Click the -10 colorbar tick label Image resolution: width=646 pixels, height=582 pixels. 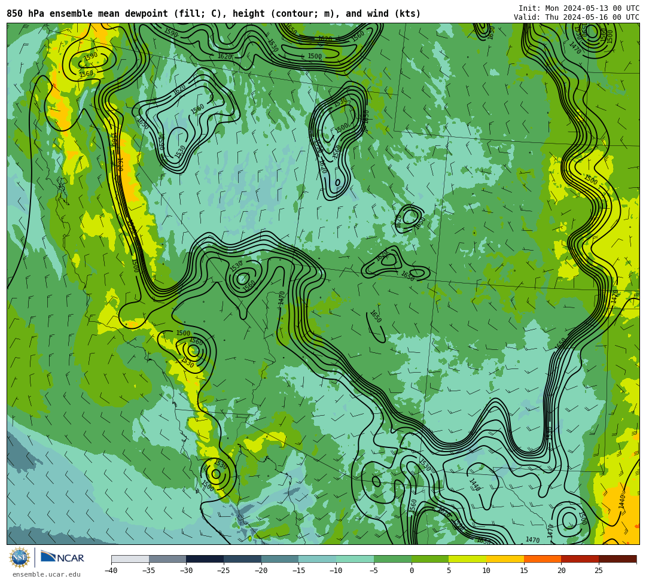tap(336, 571)
